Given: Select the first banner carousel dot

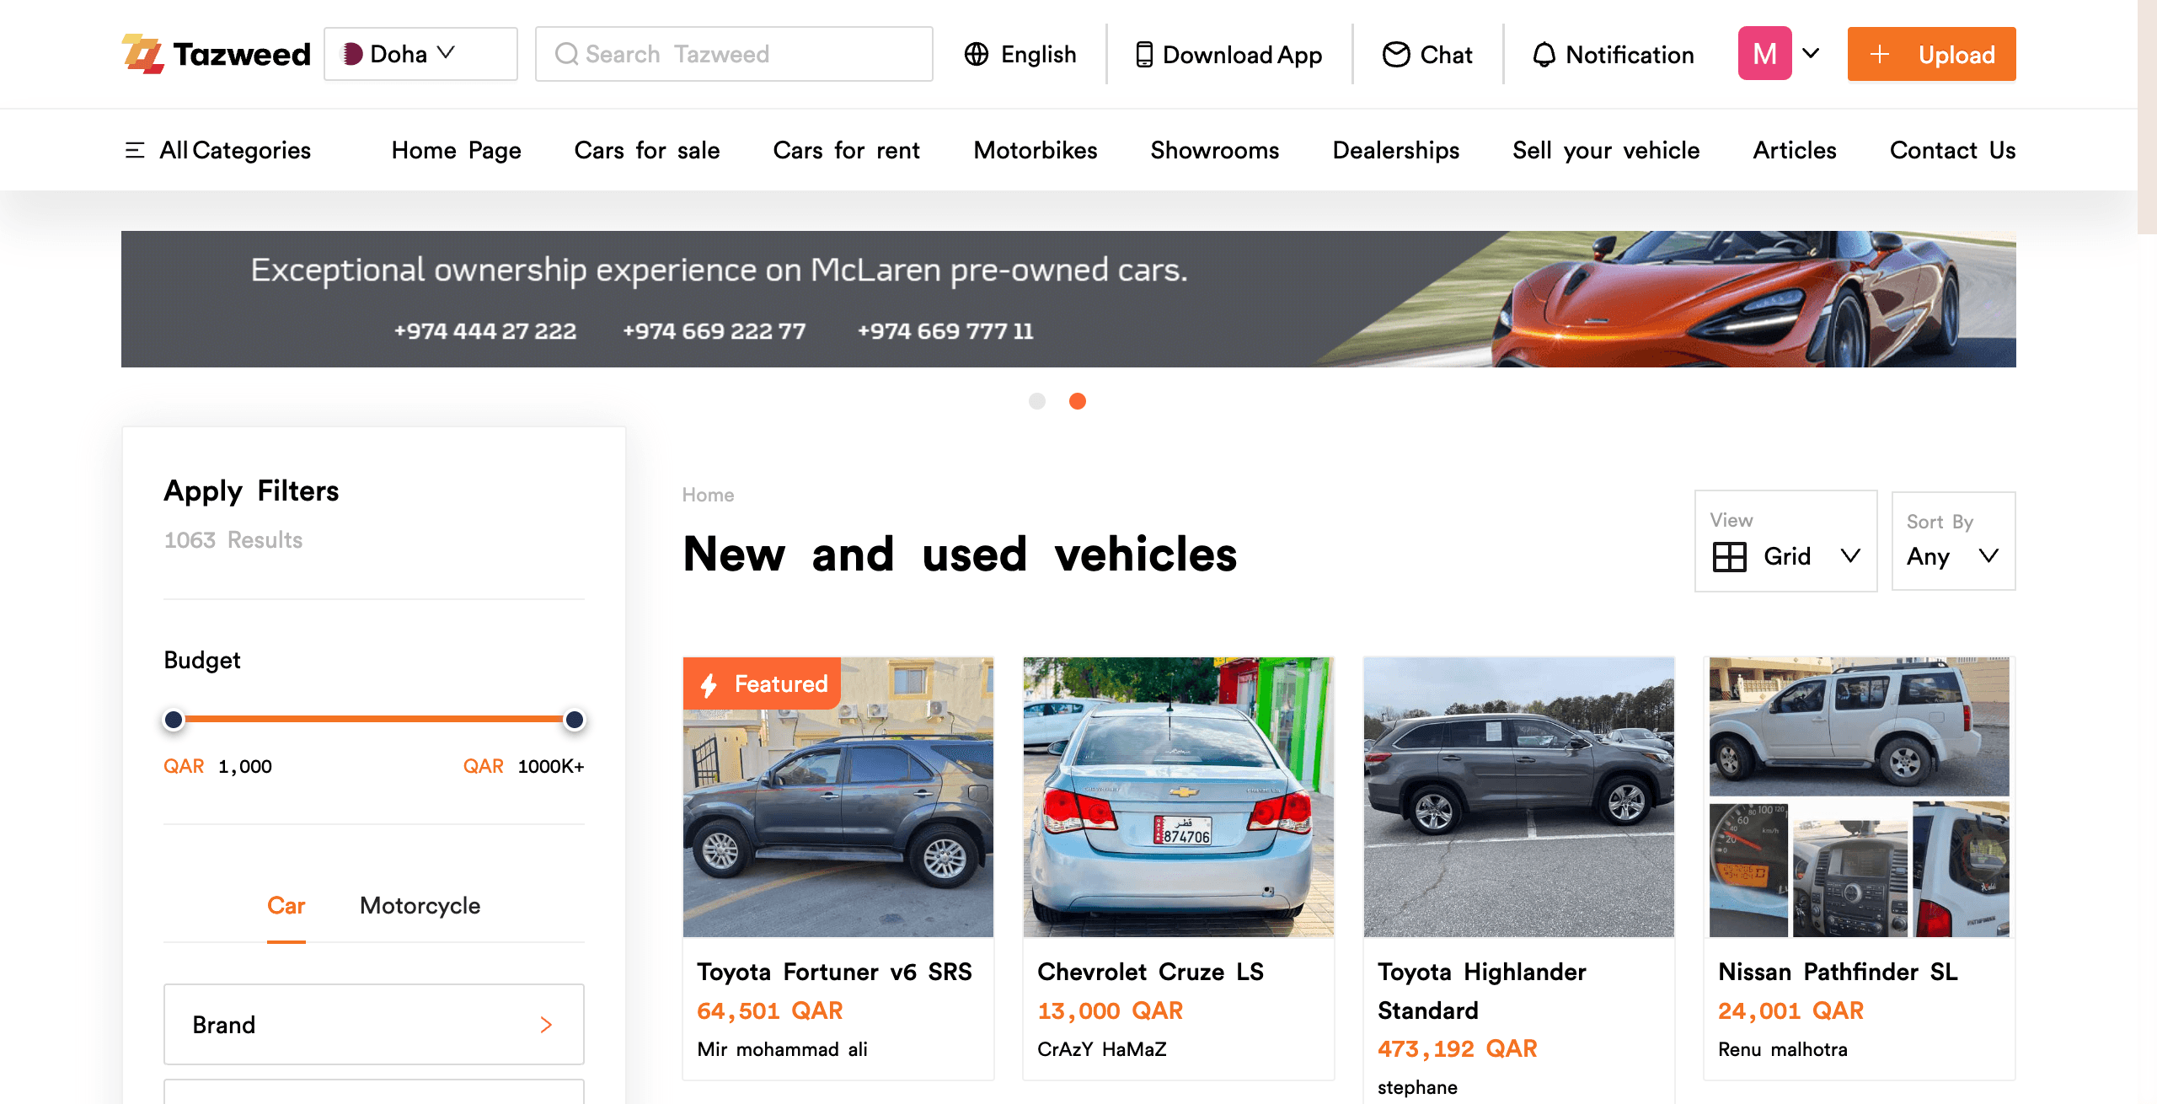Looking at the screenshot, I should coord(1037,401).
